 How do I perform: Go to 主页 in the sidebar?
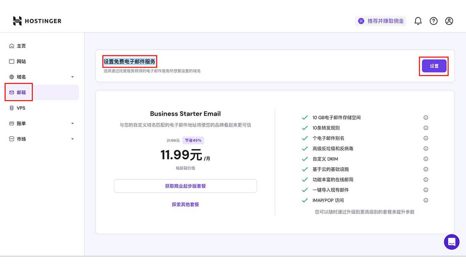point(21,46)
